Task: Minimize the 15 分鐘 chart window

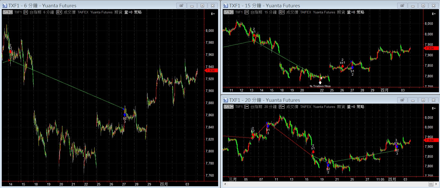Action: [x=413, y=6]
